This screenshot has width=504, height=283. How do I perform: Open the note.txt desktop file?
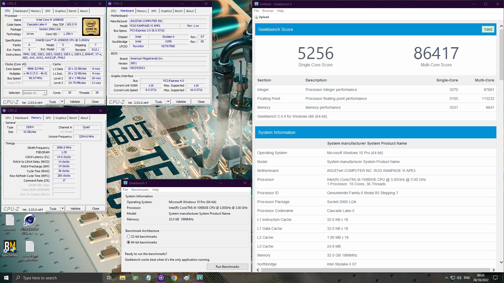[10, 222]
